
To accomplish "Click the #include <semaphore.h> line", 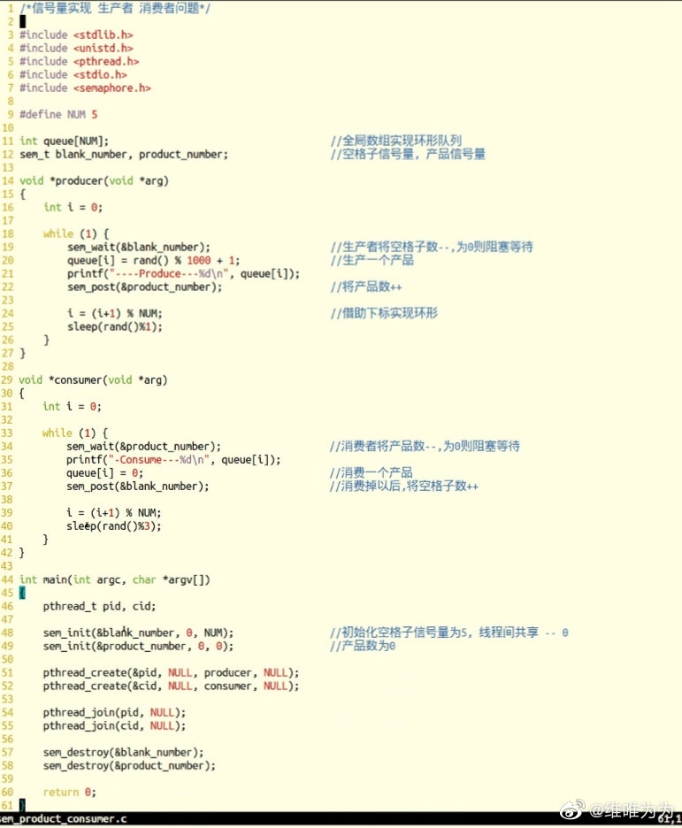I will click(x=85, y=88).
